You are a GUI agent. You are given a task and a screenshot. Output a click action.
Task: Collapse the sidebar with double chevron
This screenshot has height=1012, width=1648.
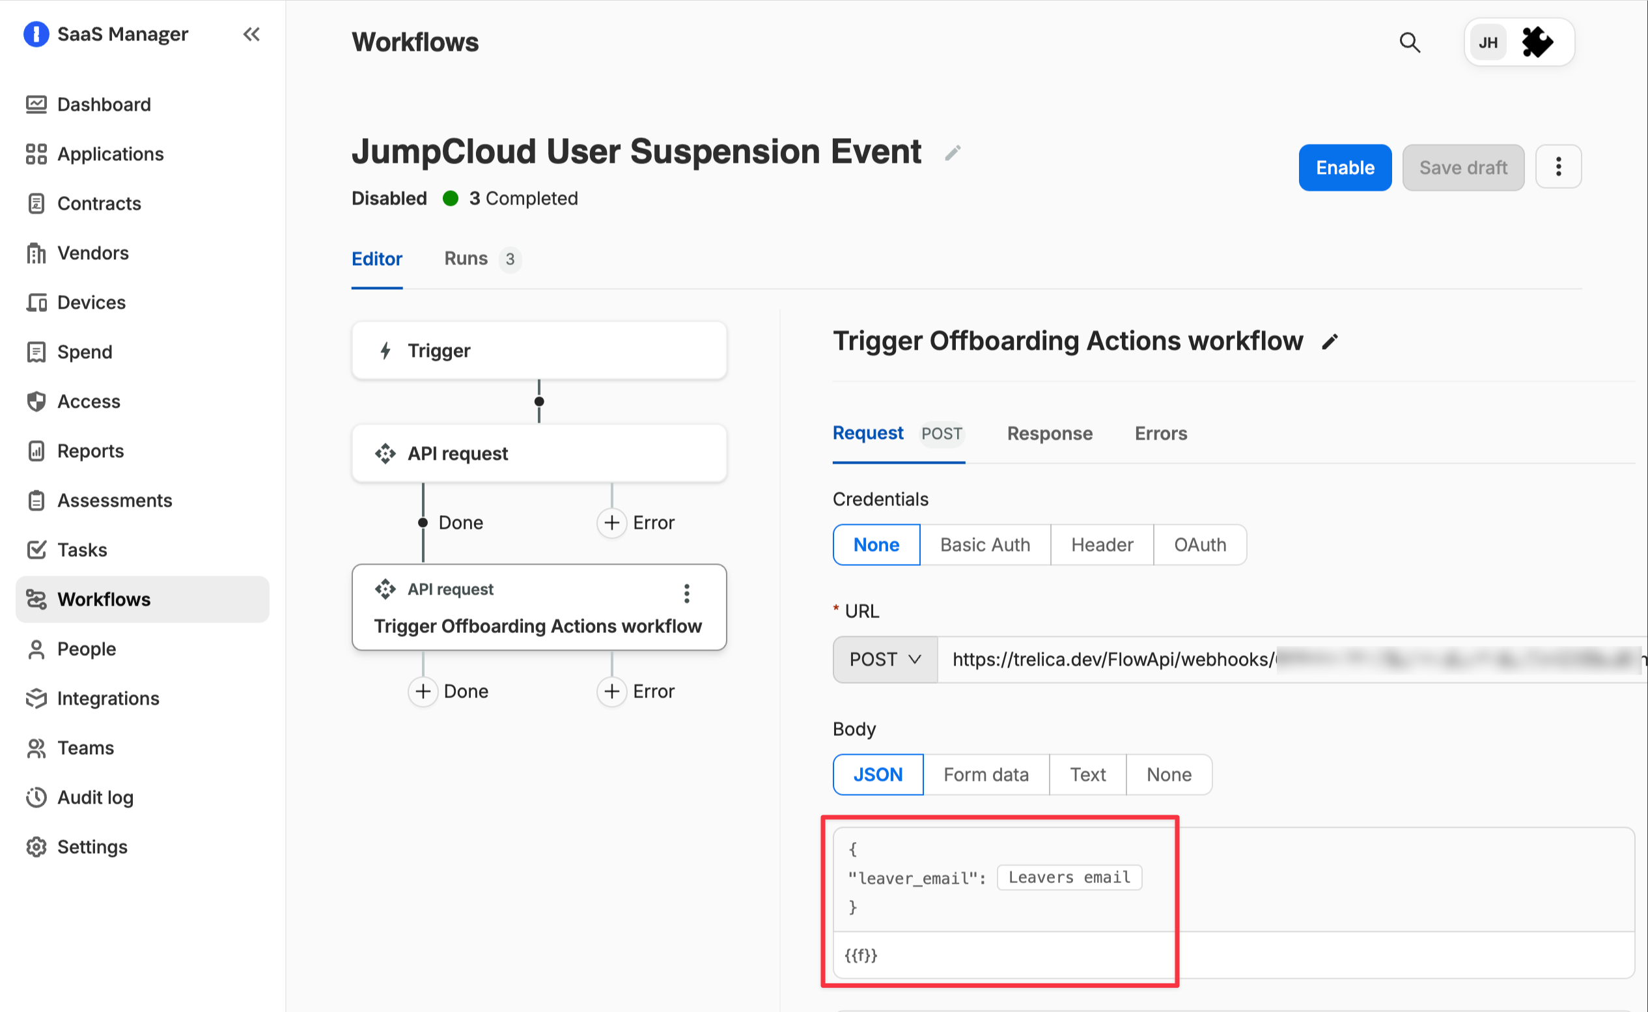pyautogui.click(x=251, y=34)
